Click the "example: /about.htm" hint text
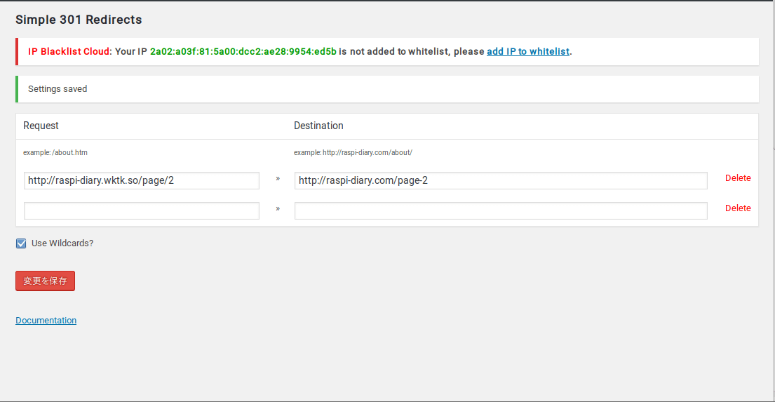The image size is (775, 402). (x=55, y=152)
